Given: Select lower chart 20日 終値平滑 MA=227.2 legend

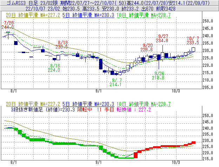Looking at the screenshot, I should 33,104.
